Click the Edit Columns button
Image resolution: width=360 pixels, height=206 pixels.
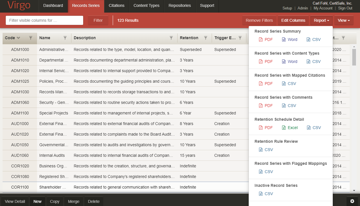(293, 20)
